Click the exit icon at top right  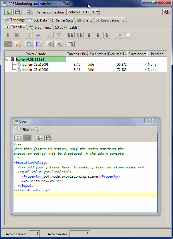[166, 12]
